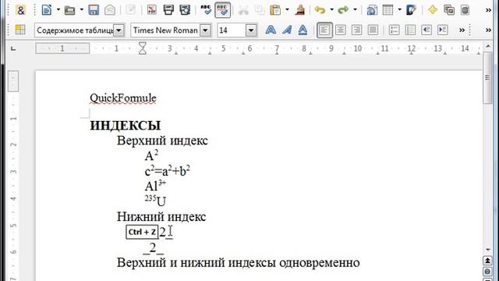Click the font size field showing 14
This screenshot has width=499, height=281.
[232, 30]
